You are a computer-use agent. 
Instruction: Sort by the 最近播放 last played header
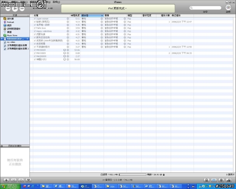click(182, 16)
